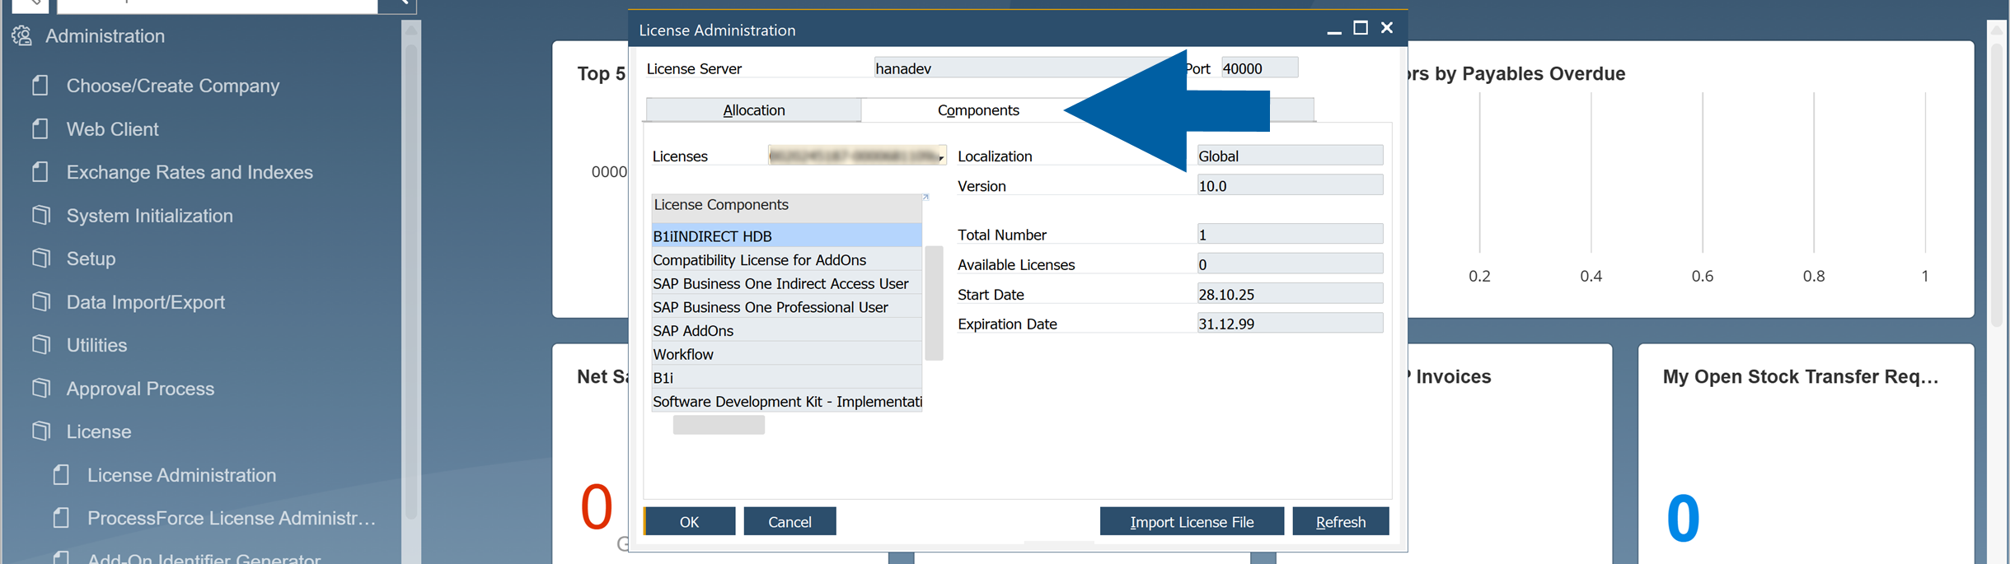Click the Expiration Date field
Screen dimensions: 2010x564
(x=1290, y=324)
